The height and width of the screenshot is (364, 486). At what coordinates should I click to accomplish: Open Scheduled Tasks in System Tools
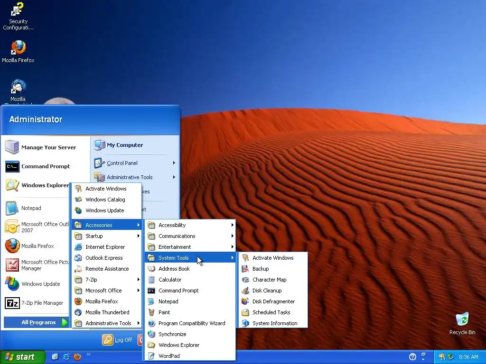pyautogui.click(x=273, y=312)
